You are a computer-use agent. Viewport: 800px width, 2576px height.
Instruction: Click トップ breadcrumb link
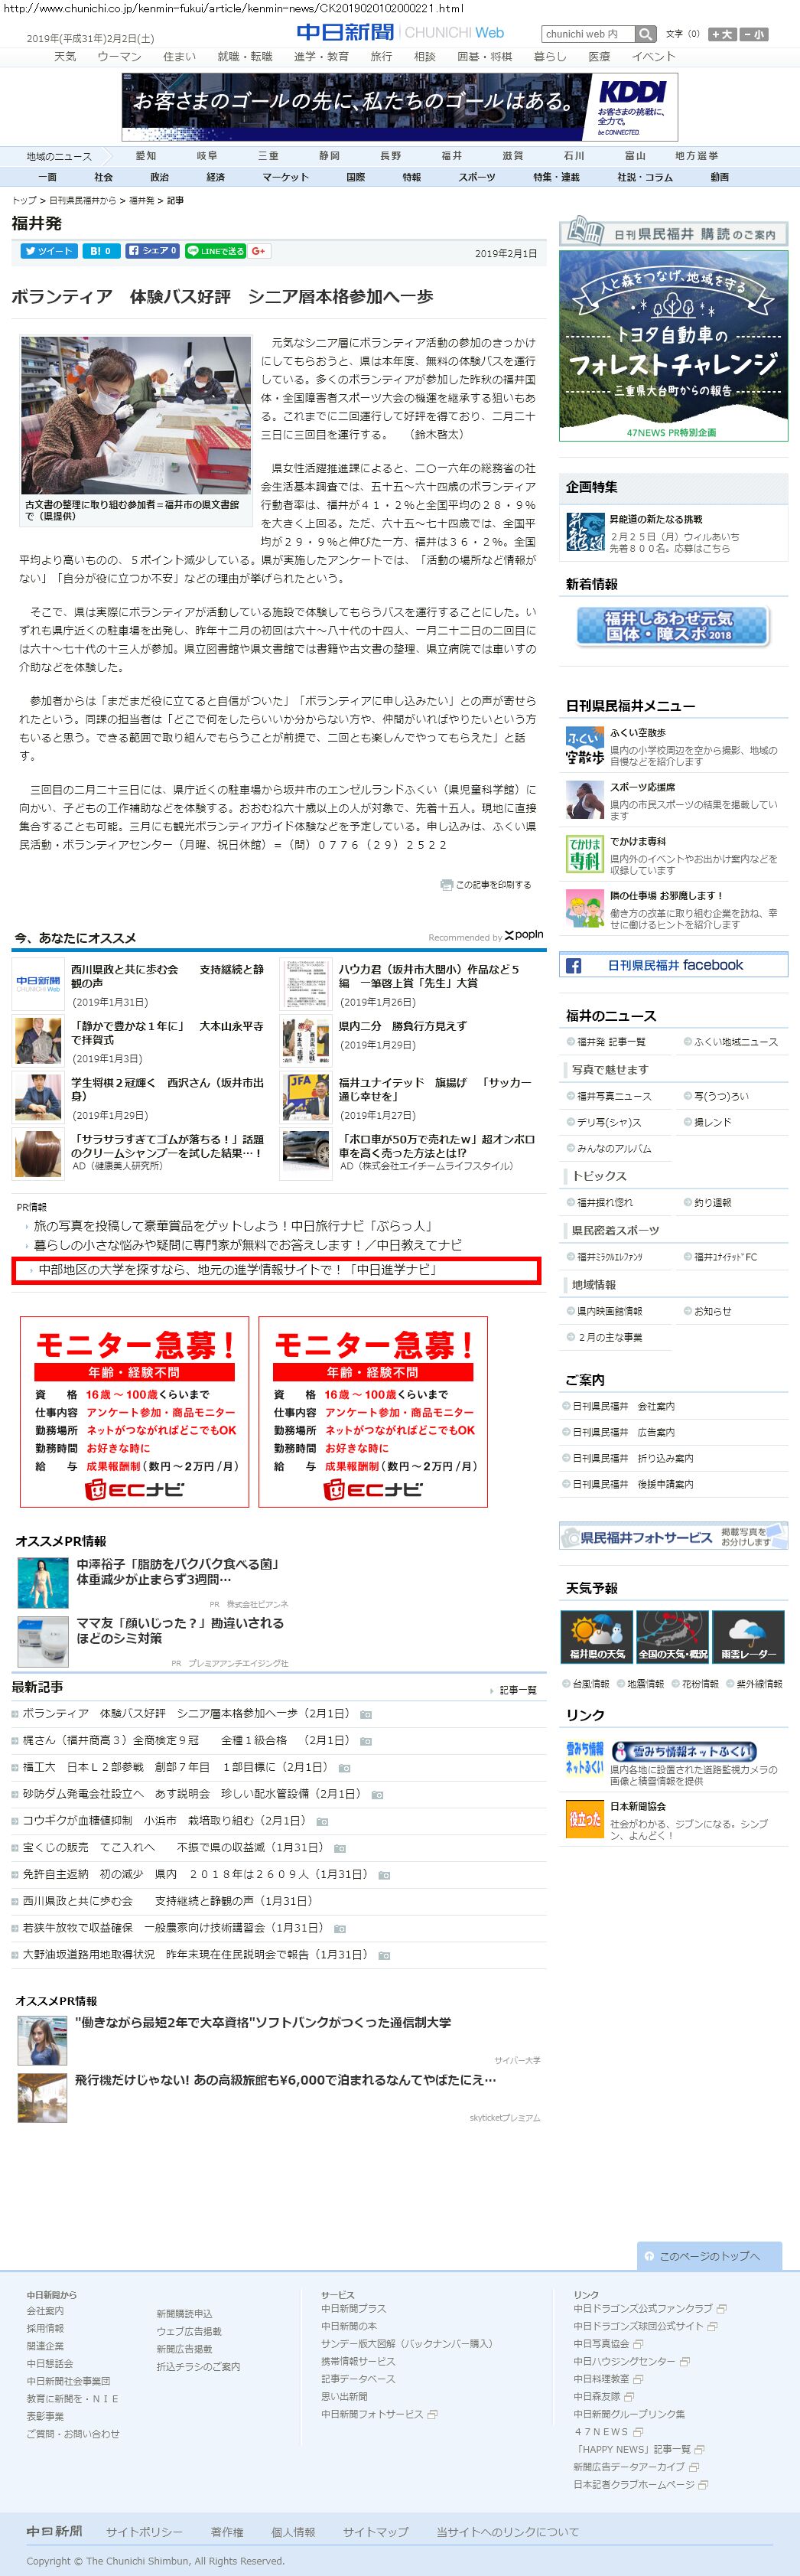click(24, 201)
